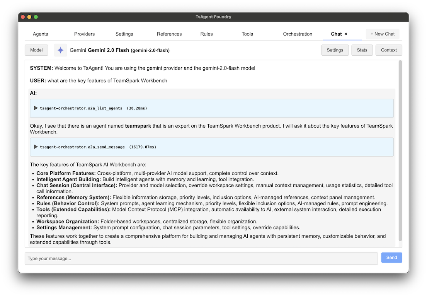This screenshot has height=297, width=427.
Task: Click the 'Workspace Organization:' bullet
Action: click(x=147, y=222)
